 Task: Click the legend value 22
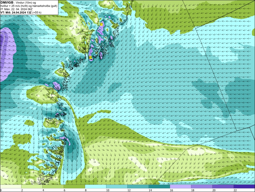click(235, 190)
